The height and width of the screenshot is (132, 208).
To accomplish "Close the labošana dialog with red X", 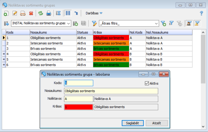I will [x=164, y=74].
